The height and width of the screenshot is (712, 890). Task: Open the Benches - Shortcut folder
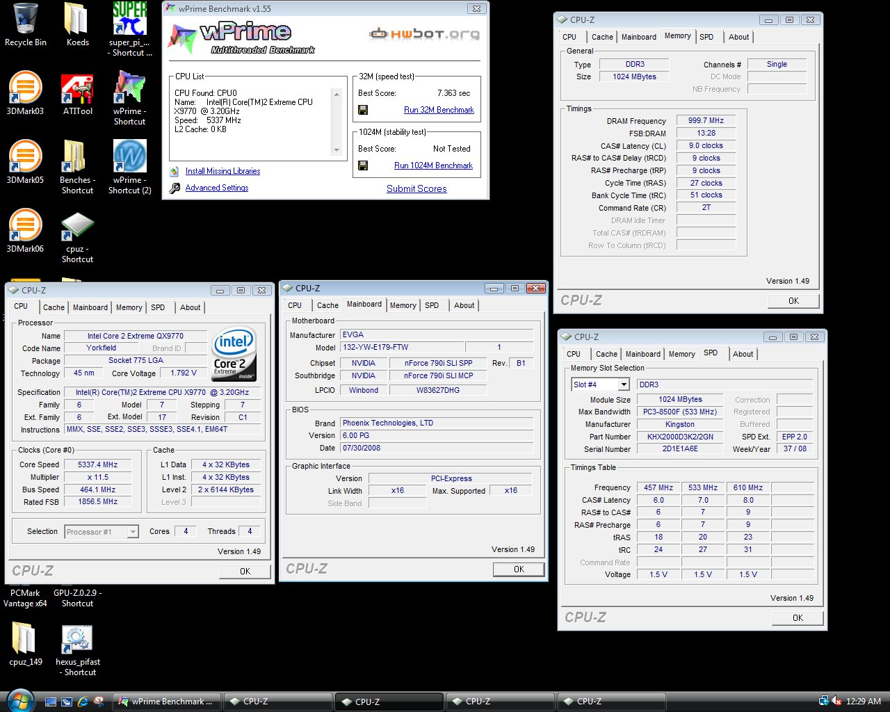tap(77, 168)
